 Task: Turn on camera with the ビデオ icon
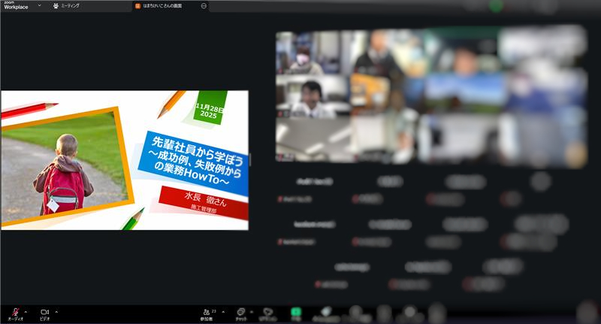coord(44,311)
